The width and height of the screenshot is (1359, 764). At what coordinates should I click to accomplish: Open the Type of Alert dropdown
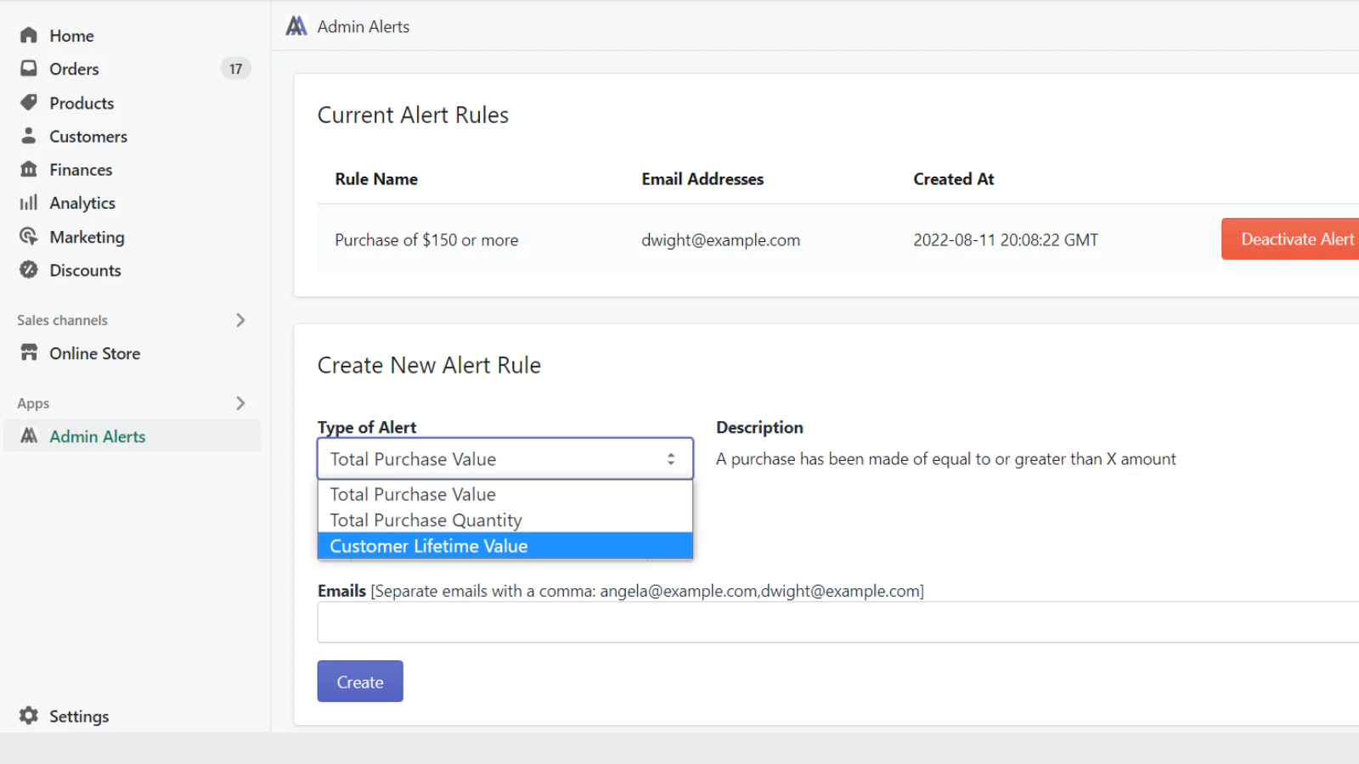(x=505, y=459)
